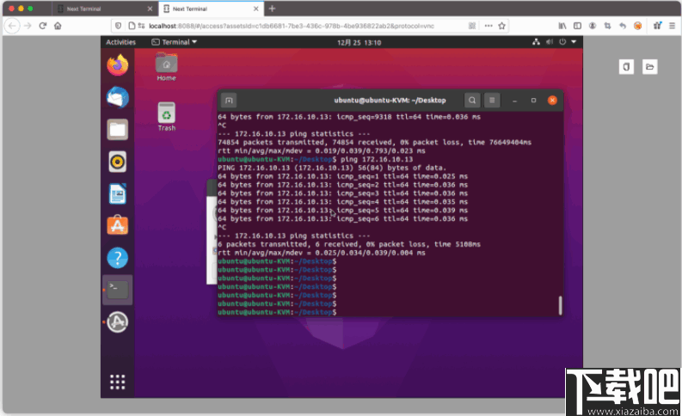Open the Help icon in the dock
The width and height of the screenshot is (682, 416).
(118, 258)
